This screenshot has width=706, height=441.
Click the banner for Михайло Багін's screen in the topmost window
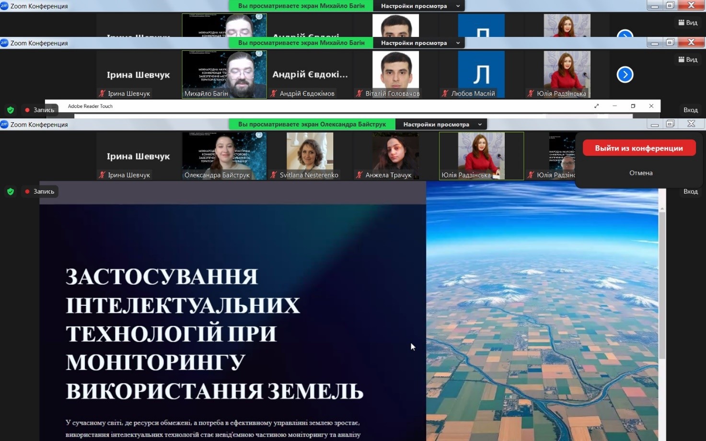(301, 6)
